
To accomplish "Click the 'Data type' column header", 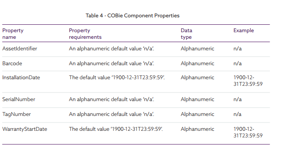I will [186, 34].
